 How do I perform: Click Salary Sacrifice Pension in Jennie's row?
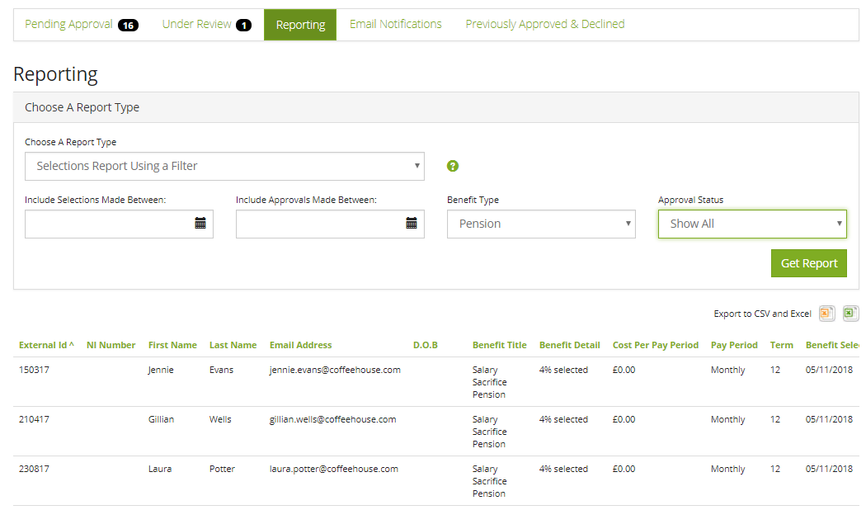pos(489,382)
